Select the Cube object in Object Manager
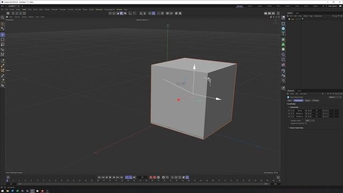 pyautogui.click(x=292, y=19)
